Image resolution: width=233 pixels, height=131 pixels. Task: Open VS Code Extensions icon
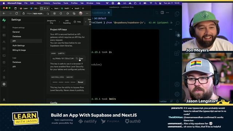(x=177, y=53)
